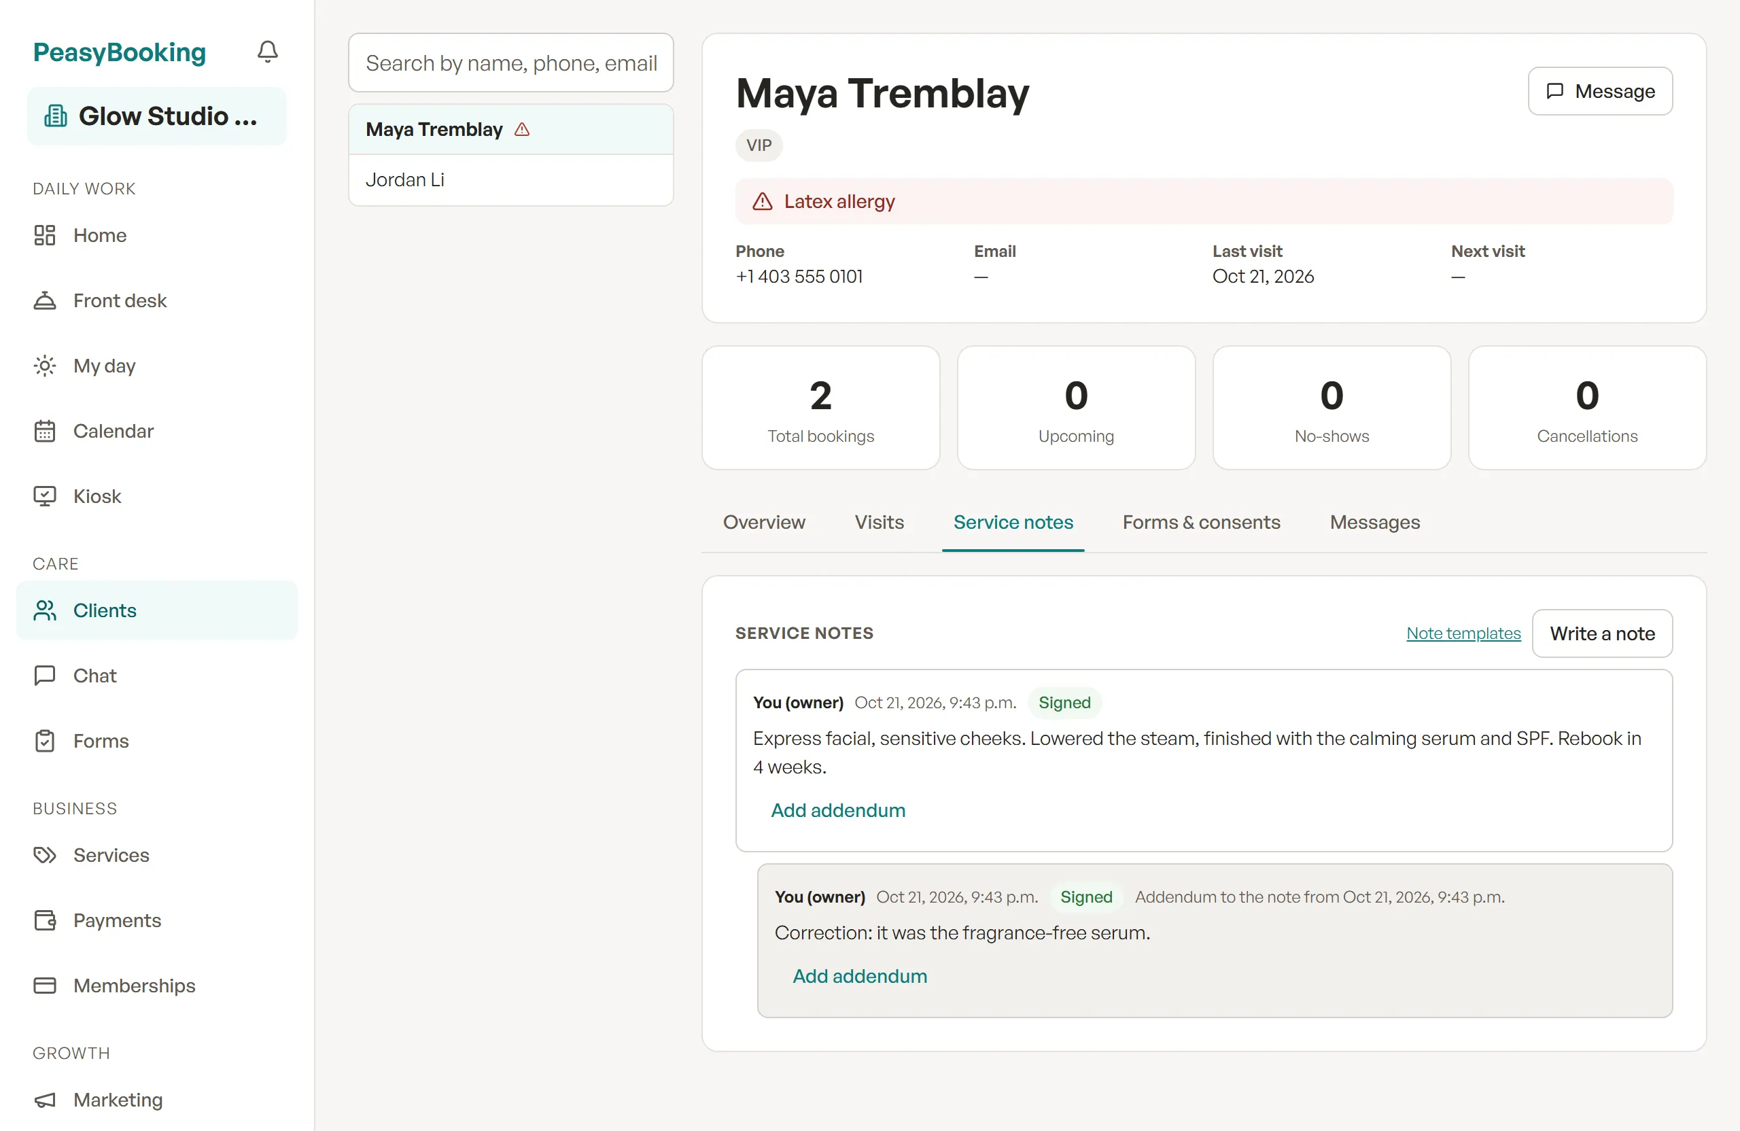Open the Messages tab
This screenshot has width=1740, height=1131.
1374,522
